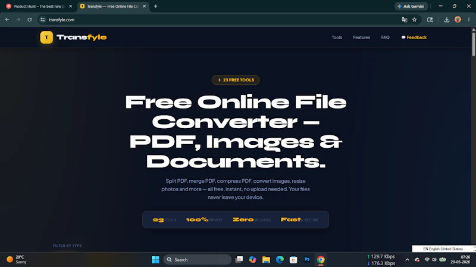Open the site information icon in address bar
This screenshot has width=476, height=267.
pos(42,20)
